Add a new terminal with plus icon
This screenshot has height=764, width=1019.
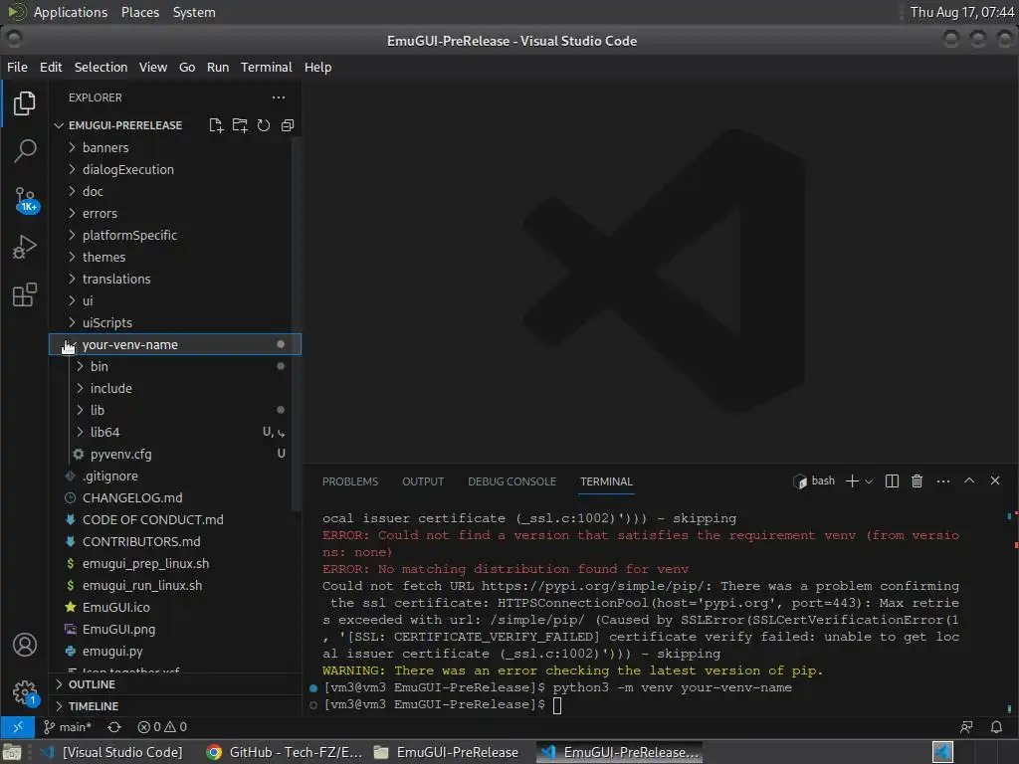[852, 480]
